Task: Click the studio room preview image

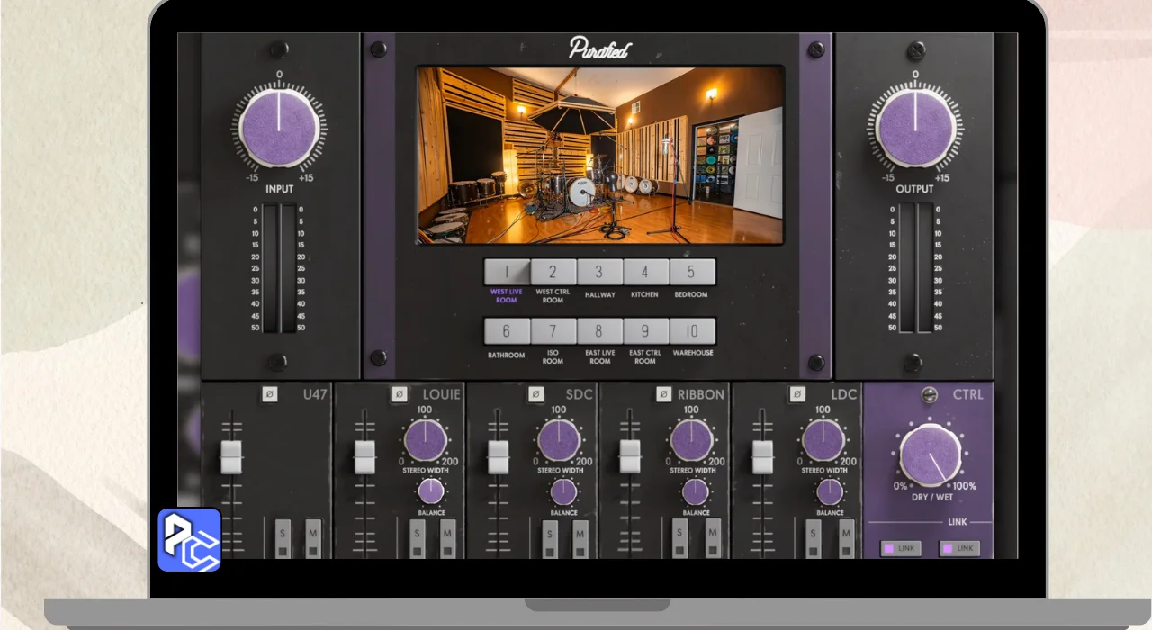Action: (599, 155)
